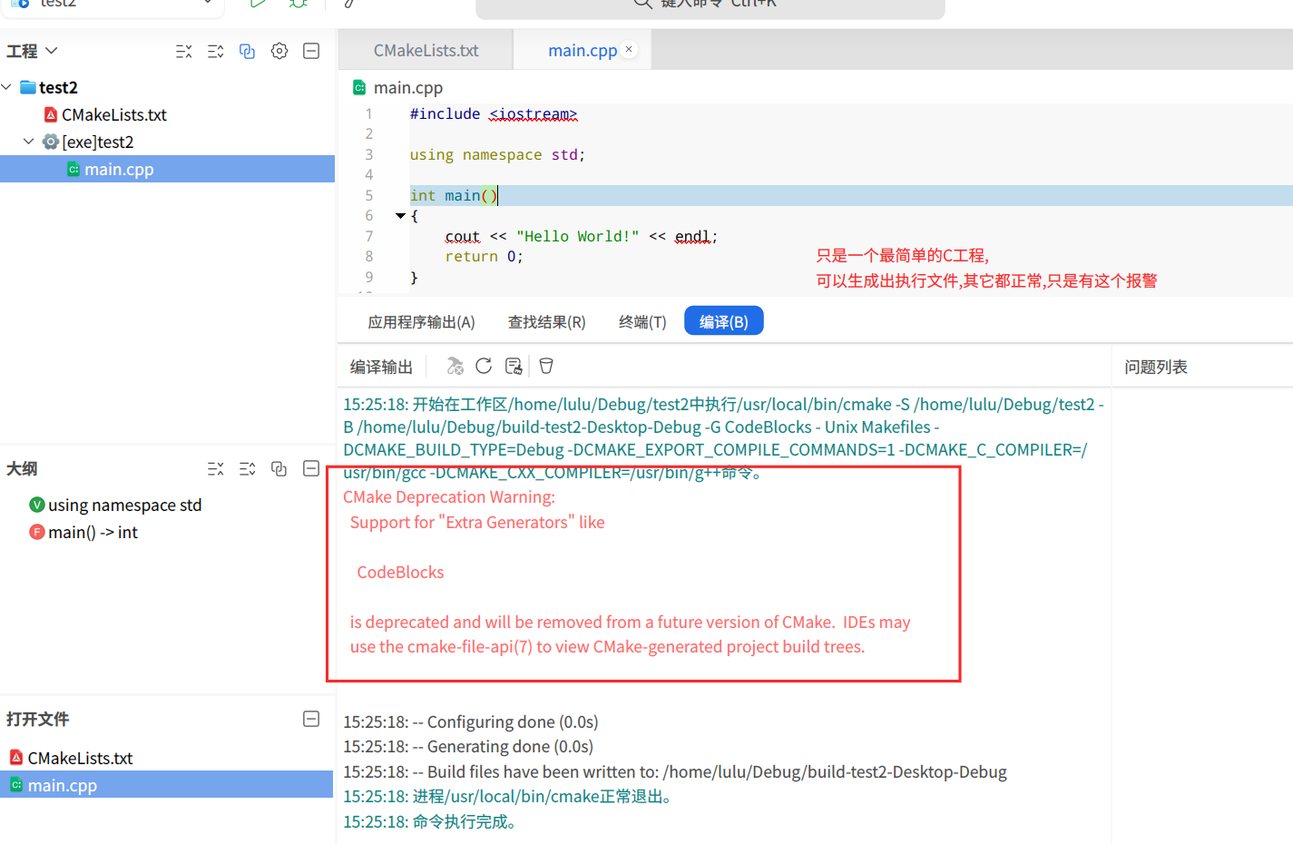The width and height of the screenshot is (1293, 844).
Task: Collapse all in the 大纲 outline panel
Action: [216, 469]
